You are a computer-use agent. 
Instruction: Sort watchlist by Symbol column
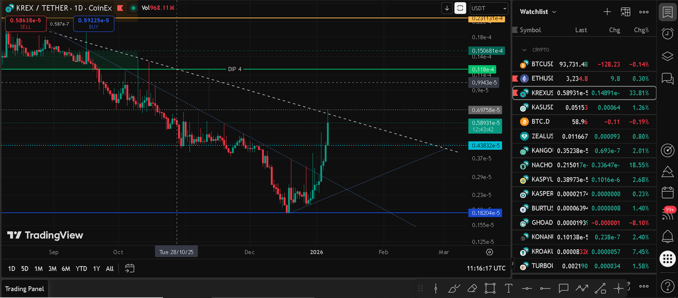click(x=531, y=30)
